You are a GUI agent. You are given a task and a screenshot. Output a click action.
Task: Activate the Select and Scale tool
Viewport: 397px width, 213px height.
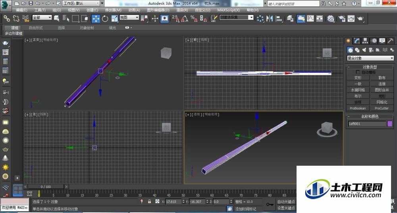coord(114,18)
